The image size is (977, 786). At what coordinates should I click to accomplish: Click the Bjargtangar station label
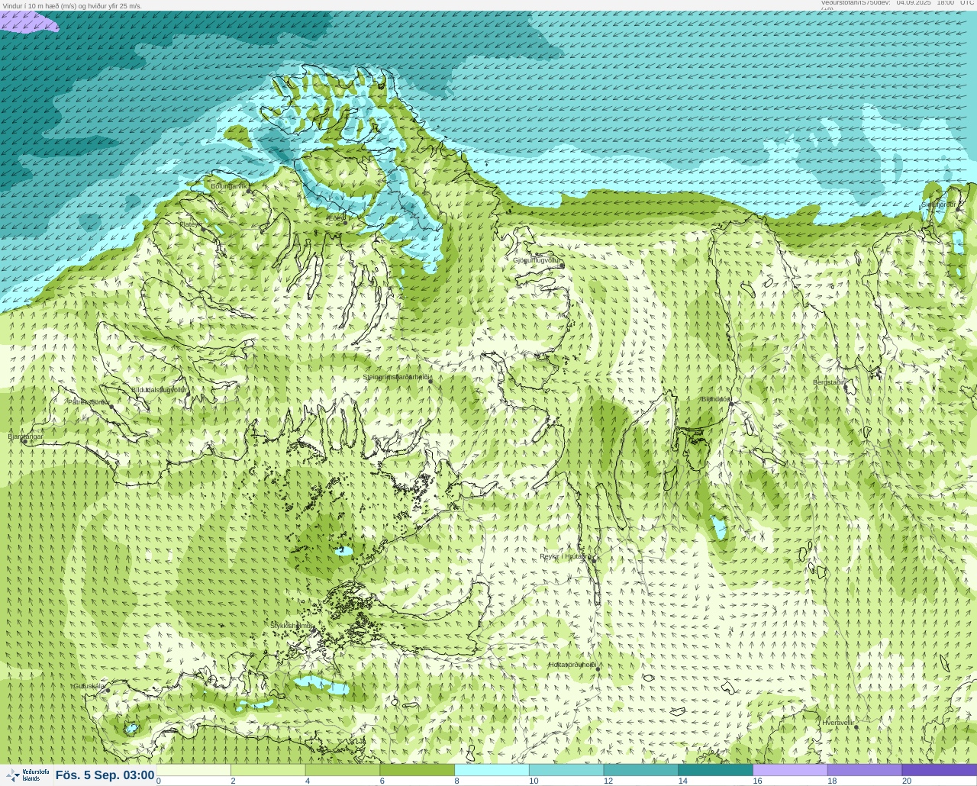click(25, 436)
